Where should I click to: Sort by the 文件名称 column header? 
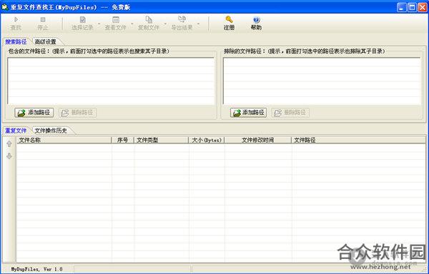tap(64, 140)
